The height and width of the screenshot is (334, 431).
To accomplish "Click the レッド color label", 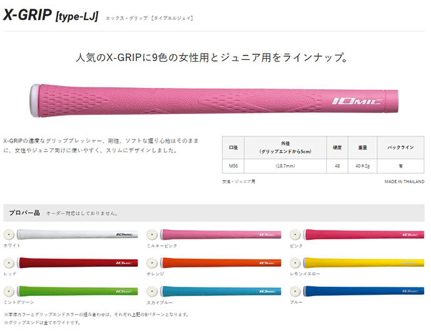I will click(10, 274).
